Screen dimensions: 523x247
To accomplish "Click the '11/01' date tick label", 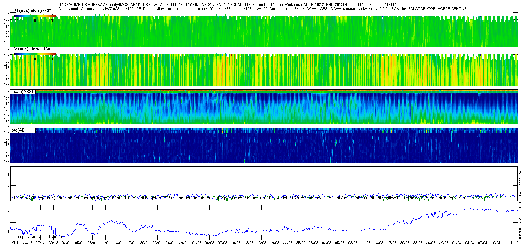I will 105,243.
